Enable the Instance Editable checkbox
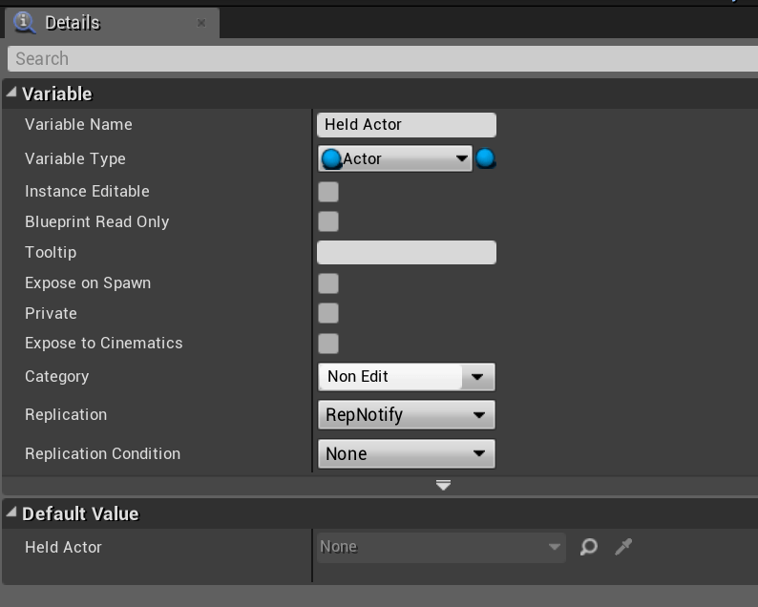Image resolution: width=758 pixels, height=607 pixels. point(328,192)
